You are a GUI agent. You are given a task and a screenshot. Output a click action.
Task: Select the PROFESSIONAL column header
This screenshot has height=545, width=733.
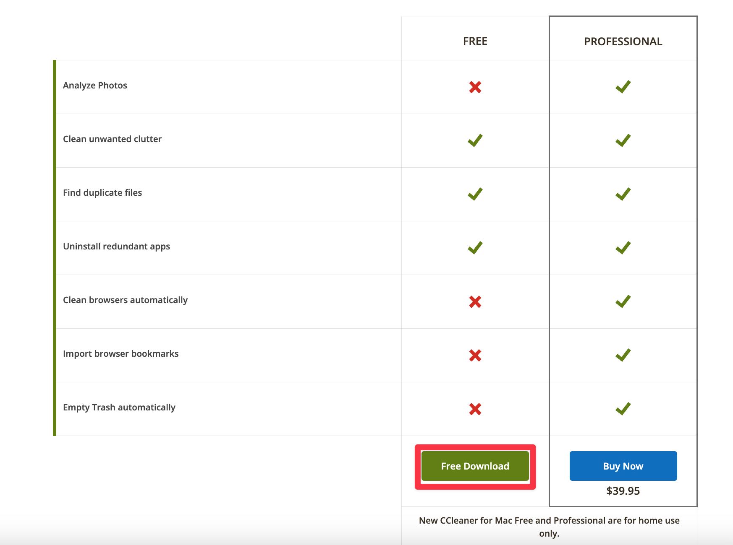pyautogui.click(x=623, y=42)
